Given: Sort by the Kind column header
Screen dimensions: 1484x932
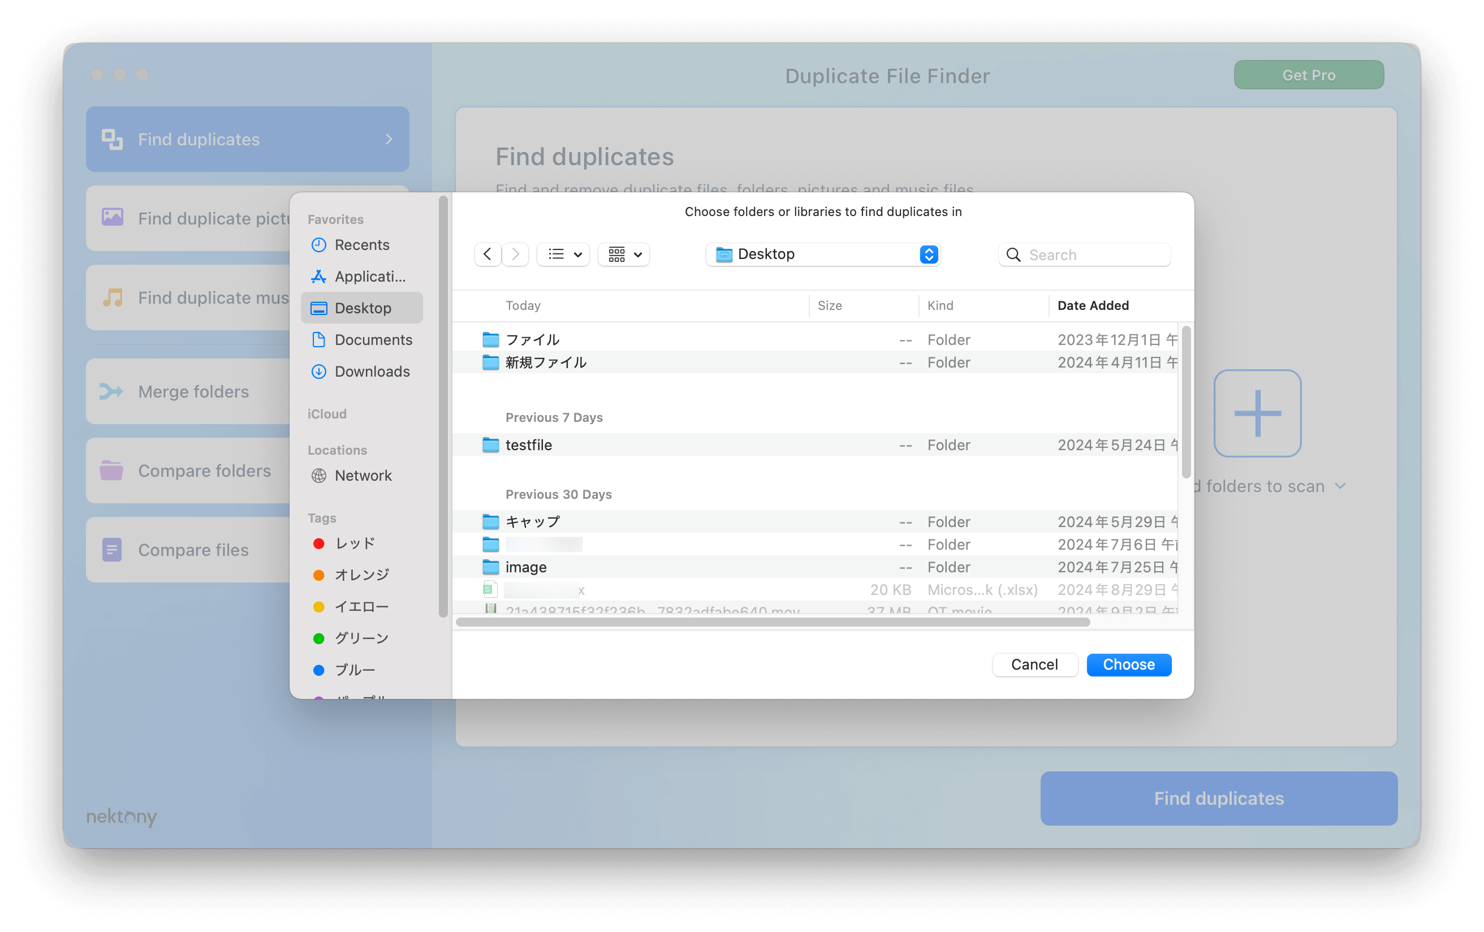Looking at the screenshot, I should [983, 305].
